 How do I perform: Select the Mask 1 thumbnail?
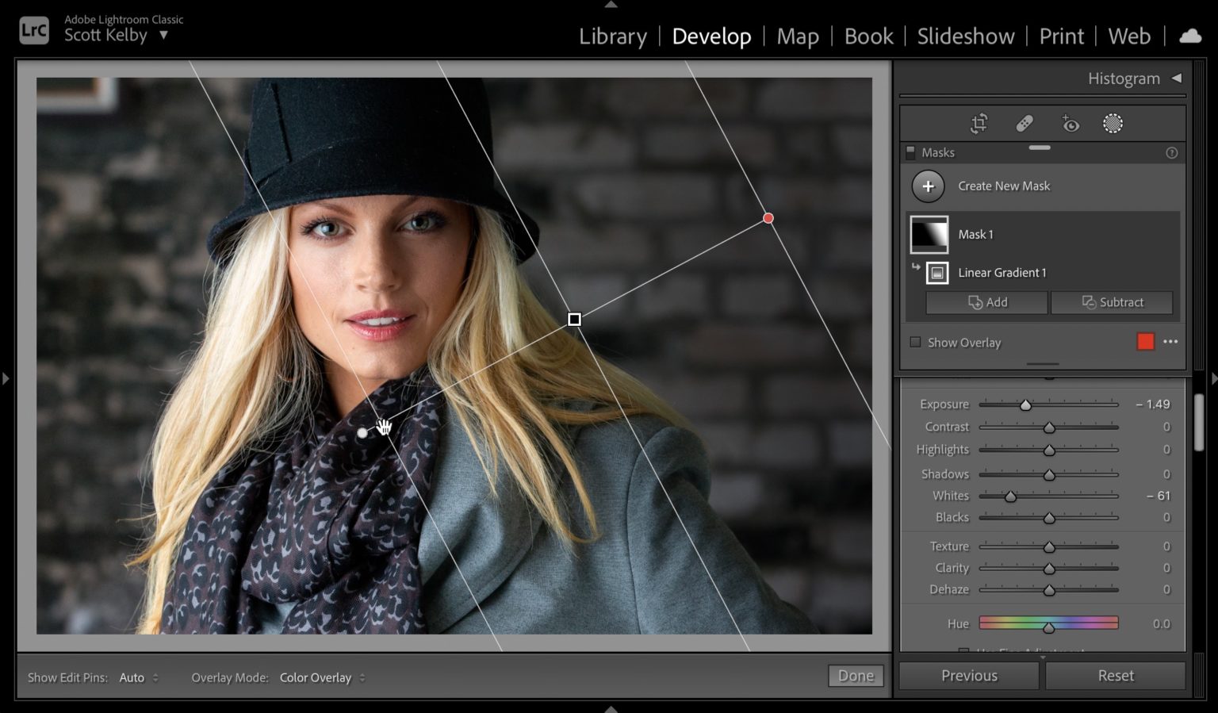(x=929, y=234)
